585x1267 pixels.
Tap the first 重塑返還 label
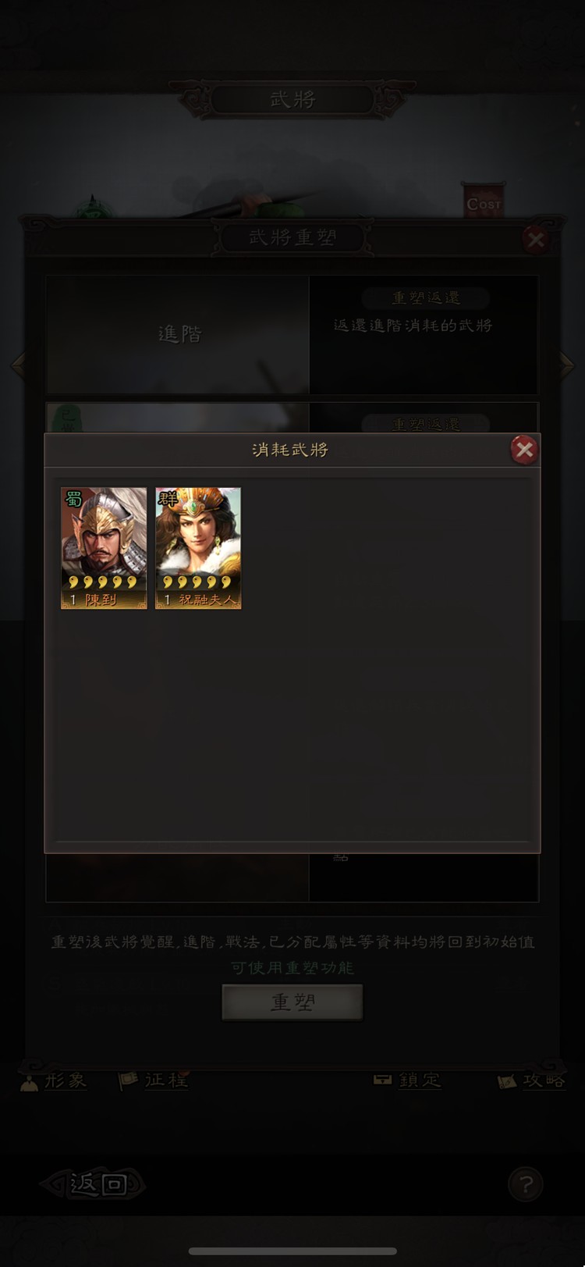tap(426, 297)
